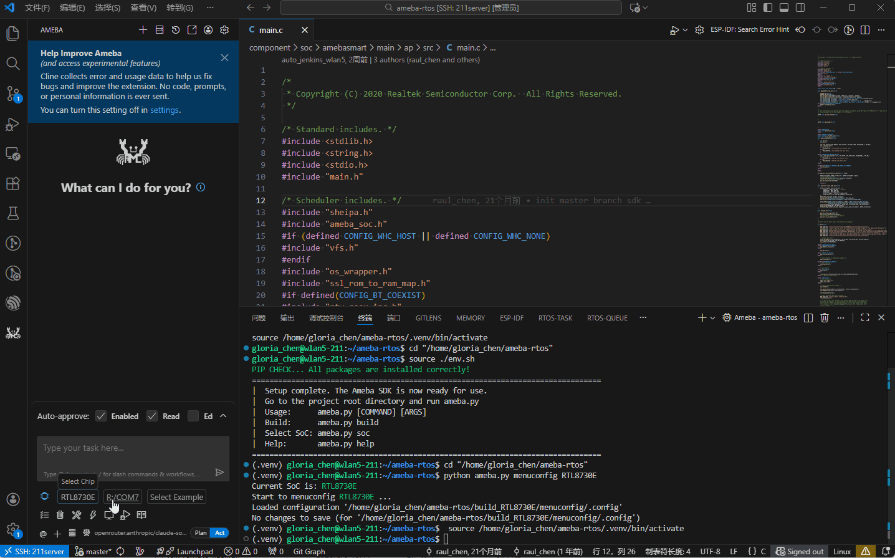895x558 pixels.
Task: Click the monitor icon in the Ameba toolbar
Action: pyautogui.click(x=109, y=515)
